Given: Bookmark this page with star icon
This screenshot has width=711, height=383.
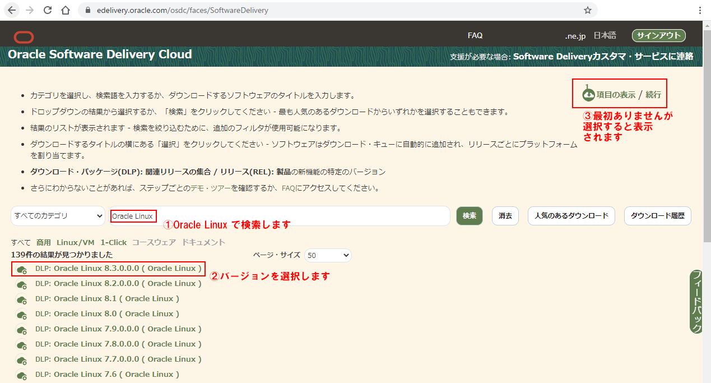Looking at the screenshot, I should point(587,10).
